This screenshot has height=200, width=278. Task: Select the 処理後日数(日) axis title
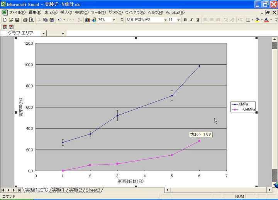pyautogui.click(x=131, y=181)
